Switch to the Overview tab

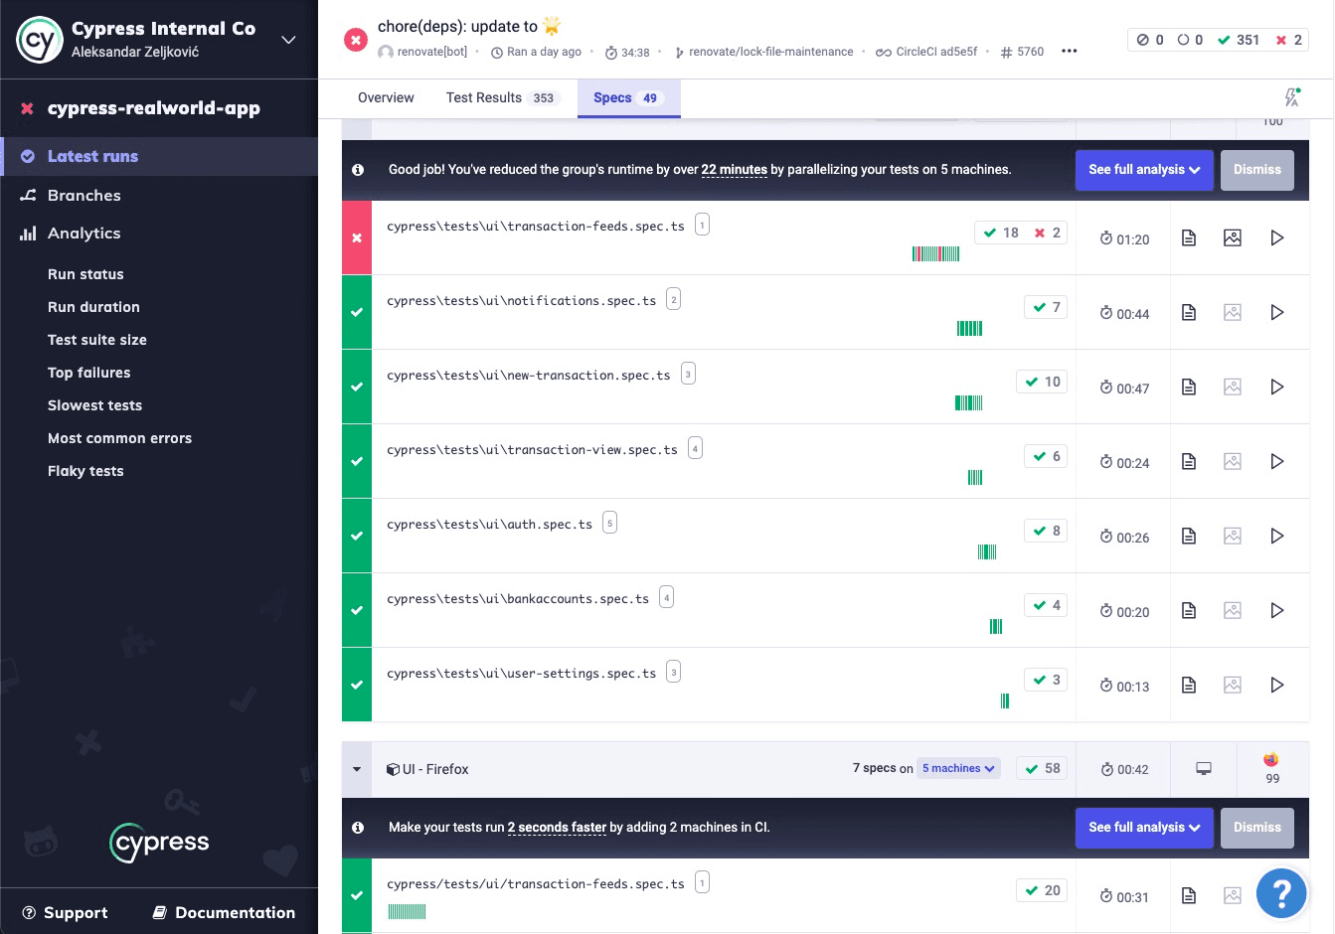coord(386,97)
